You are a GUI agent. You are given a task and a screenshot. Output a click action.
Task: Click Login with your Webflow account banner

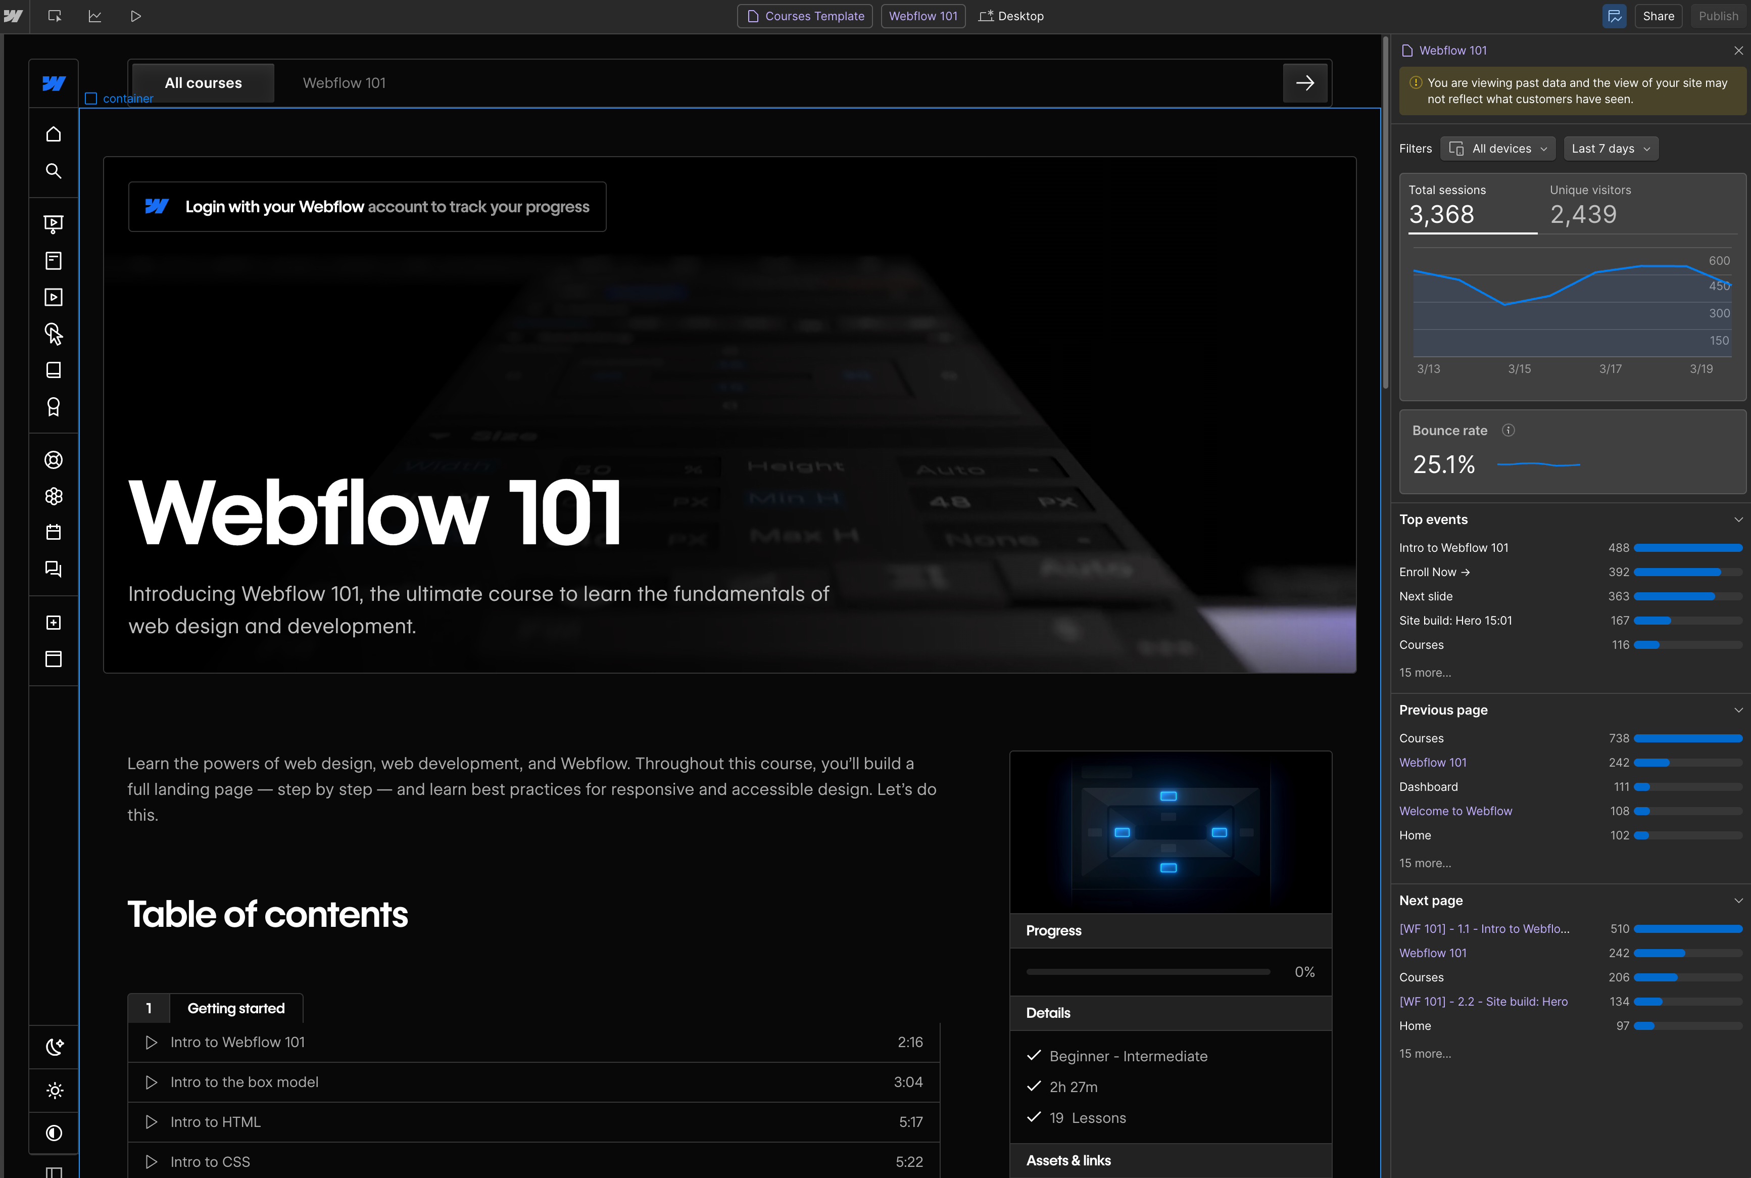367,207
